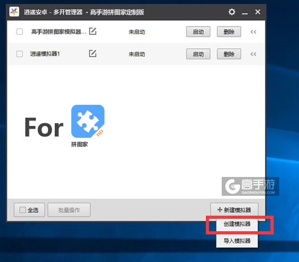Image resolution: width=299 pixels, height=262 pixels.
Task: Select the 导入模拟器 menu entry
Action: click(x=237, y=240)
